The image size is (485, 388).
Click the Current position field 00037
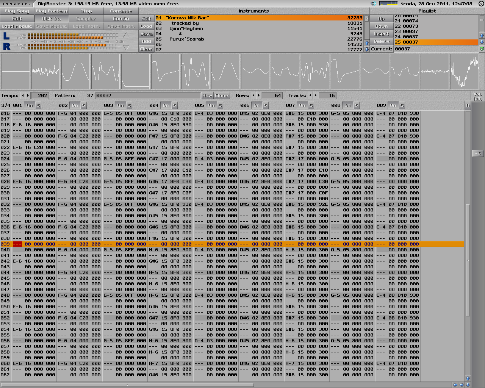(x=436, y=49)
